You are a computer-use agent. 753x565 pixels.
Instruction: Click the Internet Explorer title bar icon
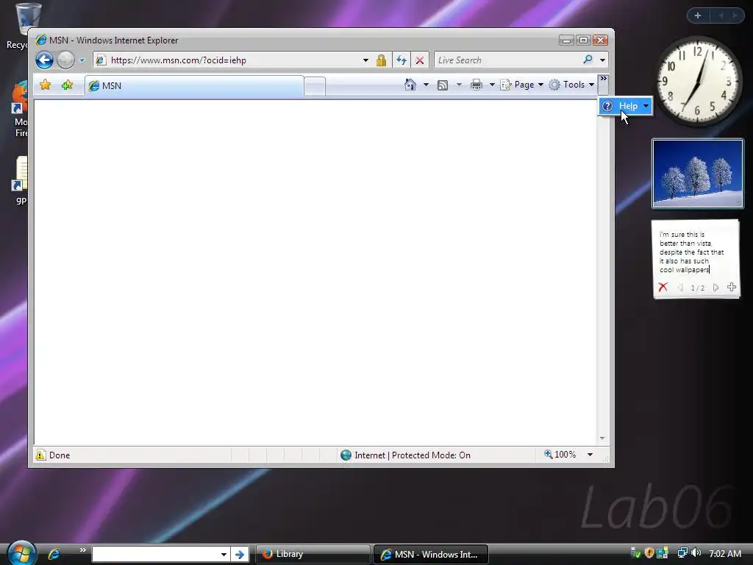point(41,40)
